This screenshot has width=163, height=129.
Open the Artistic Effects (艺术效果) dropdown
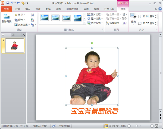click(22, 25)
